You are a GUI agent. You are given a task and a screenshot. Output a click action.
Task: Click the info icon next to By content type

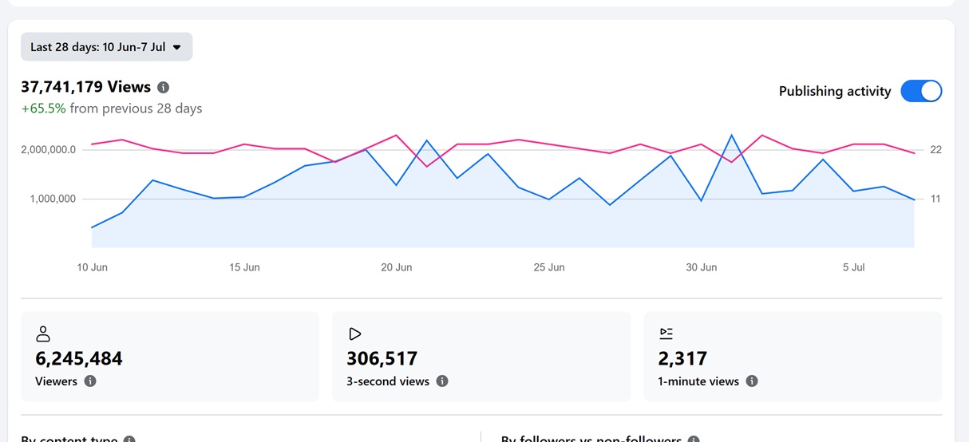(129, 440)
